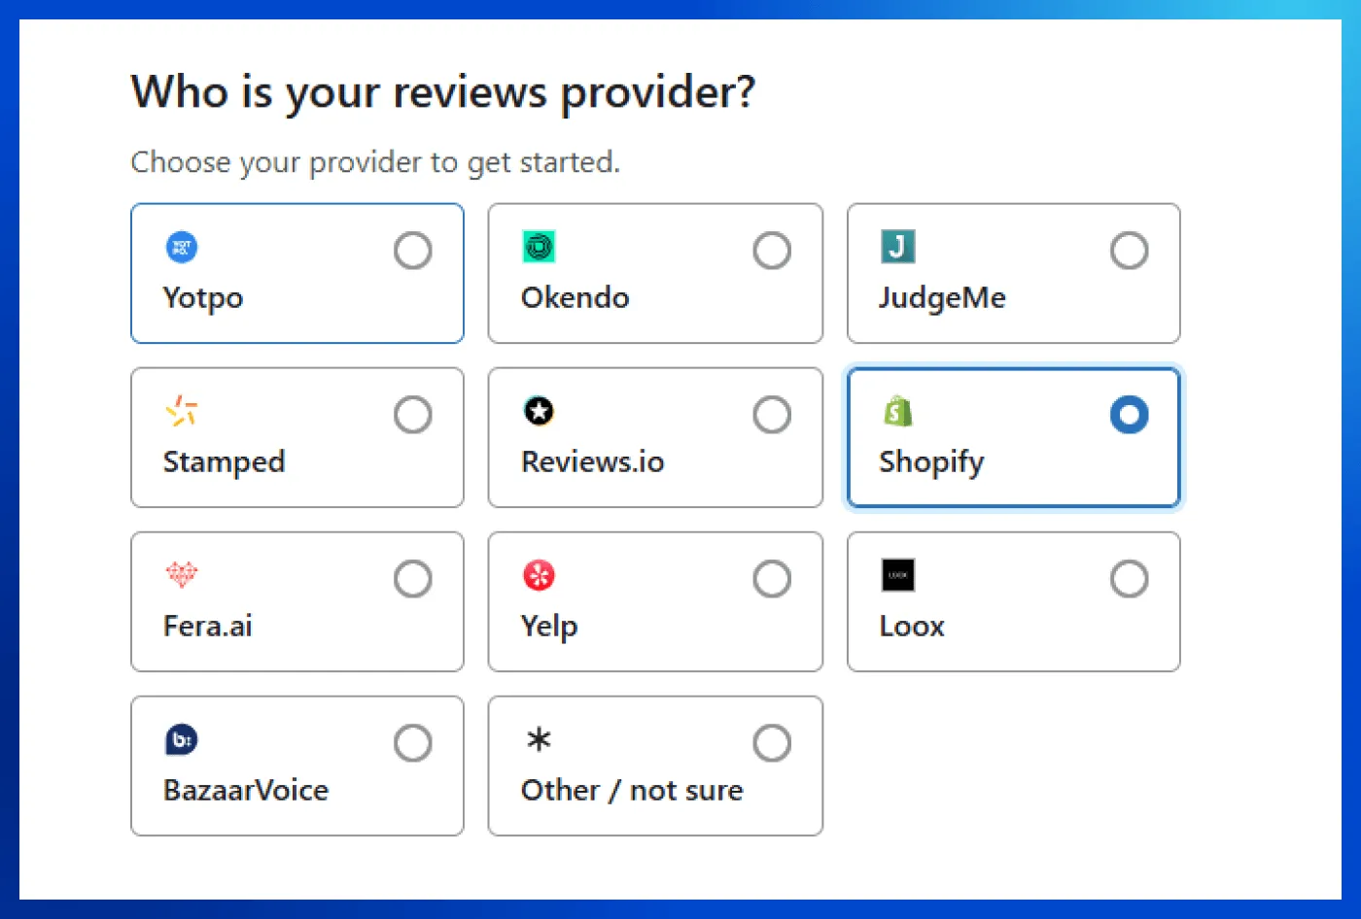Click the Reviews.io star logo icon
The height and width of the screenshot is (919, 1361).
pos(538,411)
